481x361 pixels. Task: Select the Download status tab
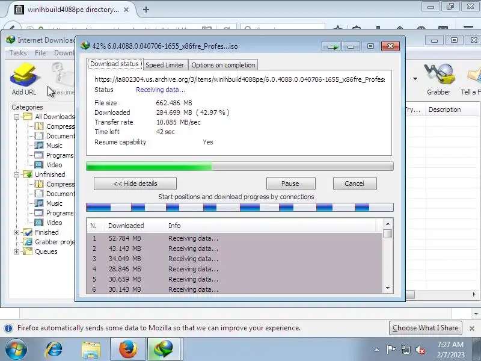[114, 64]
